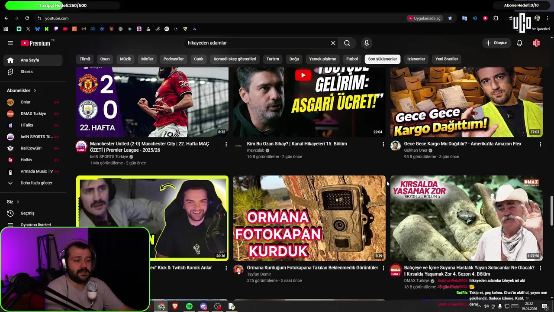Open the YouTube hamburger guide menu
The width and height of the screenshot is (554, 312).
coord(10,43)
